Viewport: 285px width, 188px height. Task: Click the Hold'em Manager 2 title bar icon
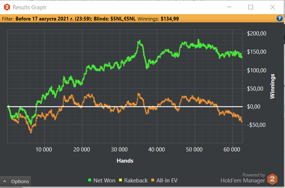(x=7, y=7)
